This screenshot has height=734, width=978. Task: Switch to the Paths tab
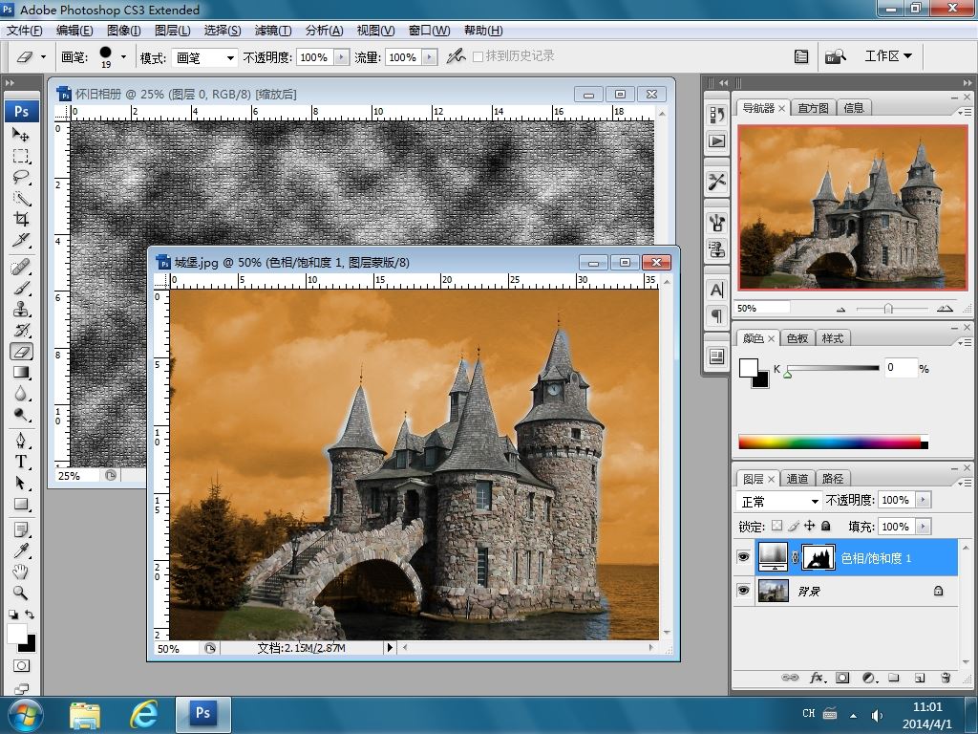[833, 479]
